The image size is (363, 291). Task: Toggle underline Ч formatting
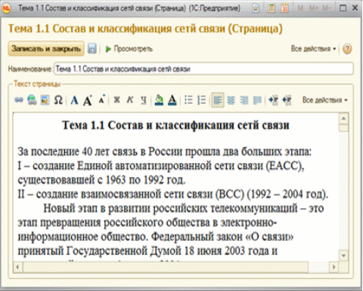pos(144,100)
